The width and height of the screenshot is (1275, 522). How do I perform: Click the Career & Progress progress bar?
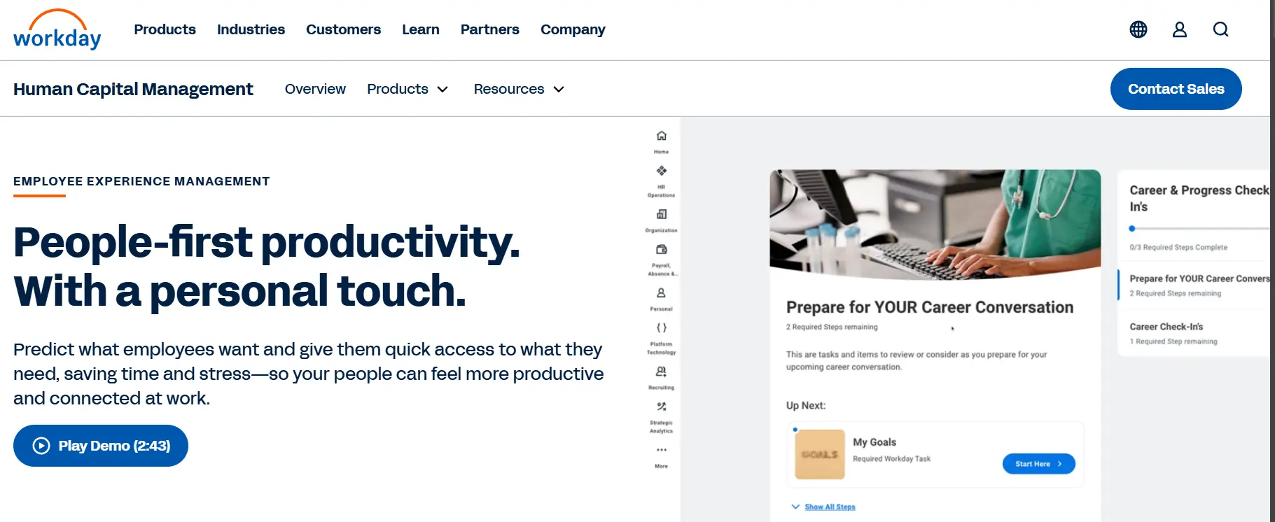pyautogui.click(x=1199, y=229)
